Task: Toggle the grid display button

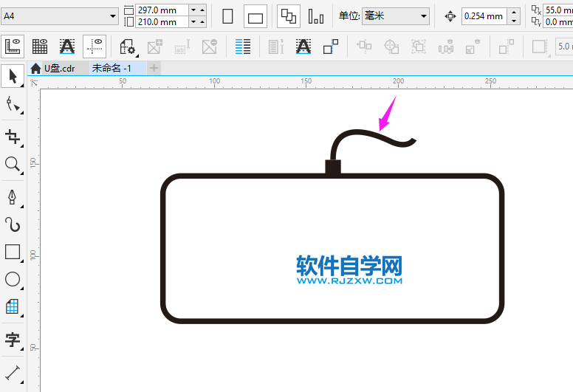Action: (x=40, y=47)
